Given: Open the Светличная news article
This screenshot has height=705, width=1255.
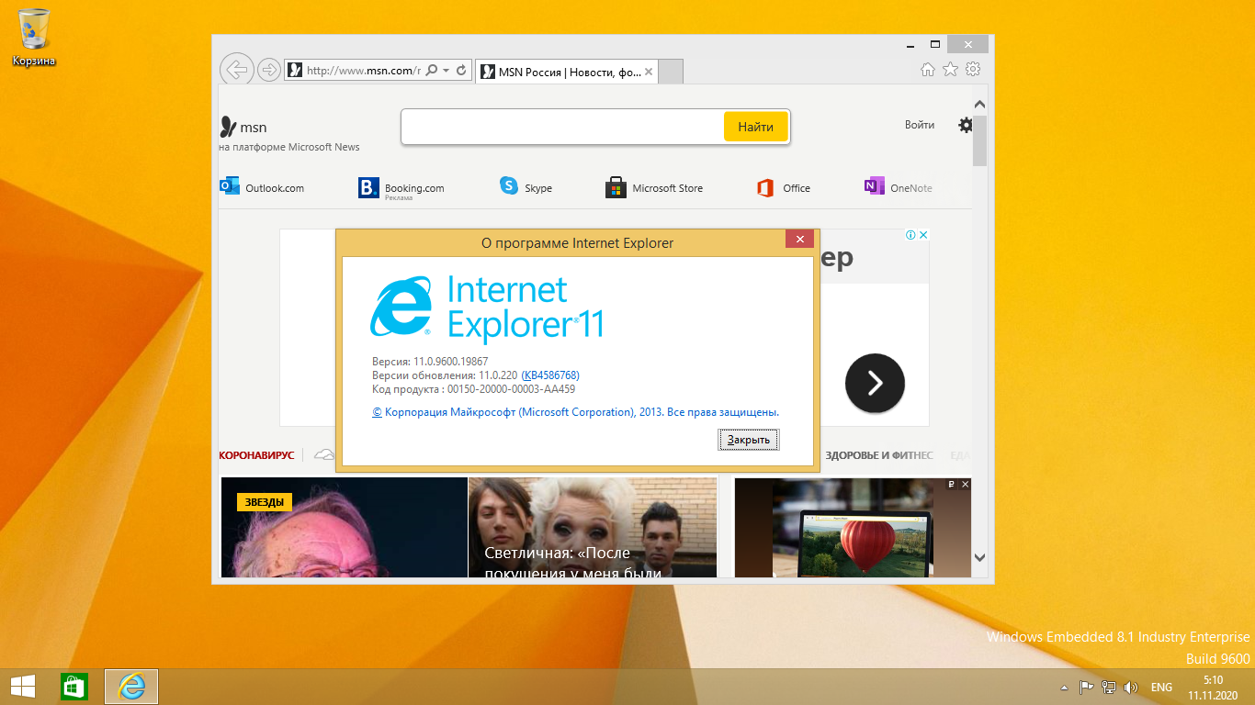Looking at the screenshot, I should (x=593, y=528).
